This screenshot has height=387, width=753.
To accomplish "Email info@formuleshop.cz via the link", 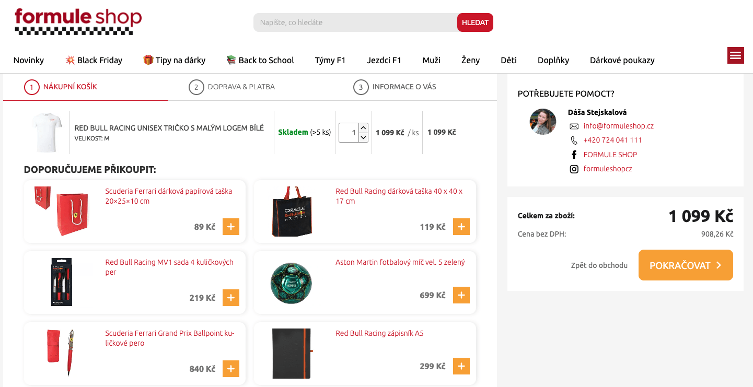I will pyautogui.click(x=619, y=125).
